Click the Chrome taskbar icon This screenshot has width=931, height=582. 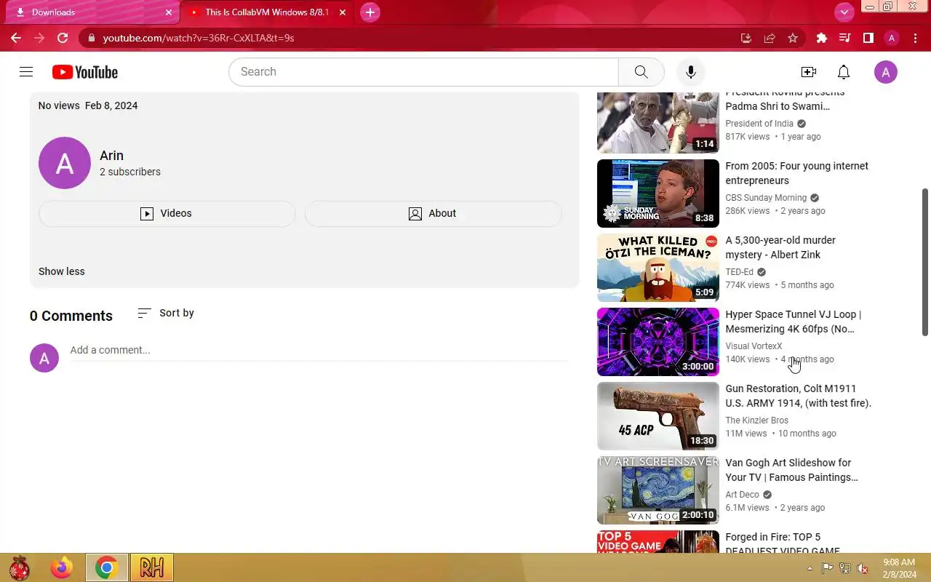[107, 567]
